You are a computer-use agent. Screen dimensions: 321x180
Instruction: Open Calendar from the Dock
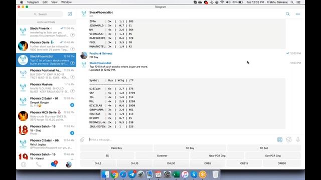tap(158, 174)
